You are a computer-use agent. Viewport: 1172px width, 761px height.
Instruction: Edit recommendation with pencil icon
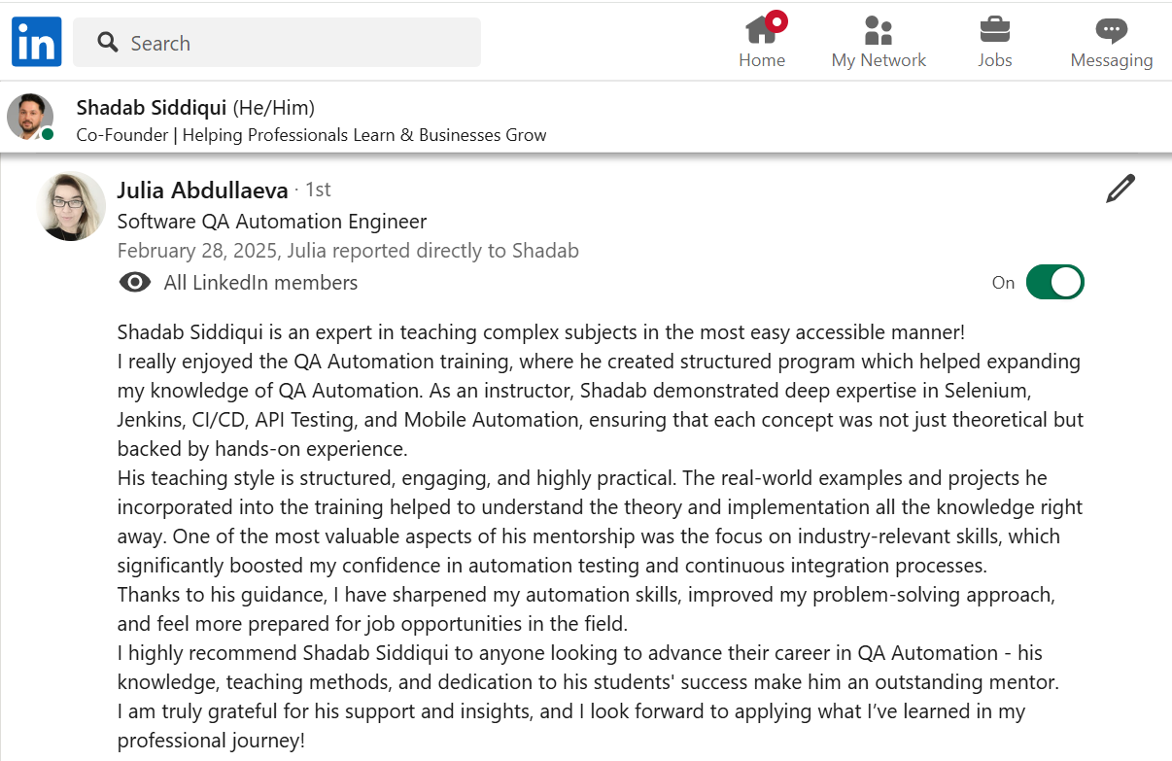pos(1120,189)
